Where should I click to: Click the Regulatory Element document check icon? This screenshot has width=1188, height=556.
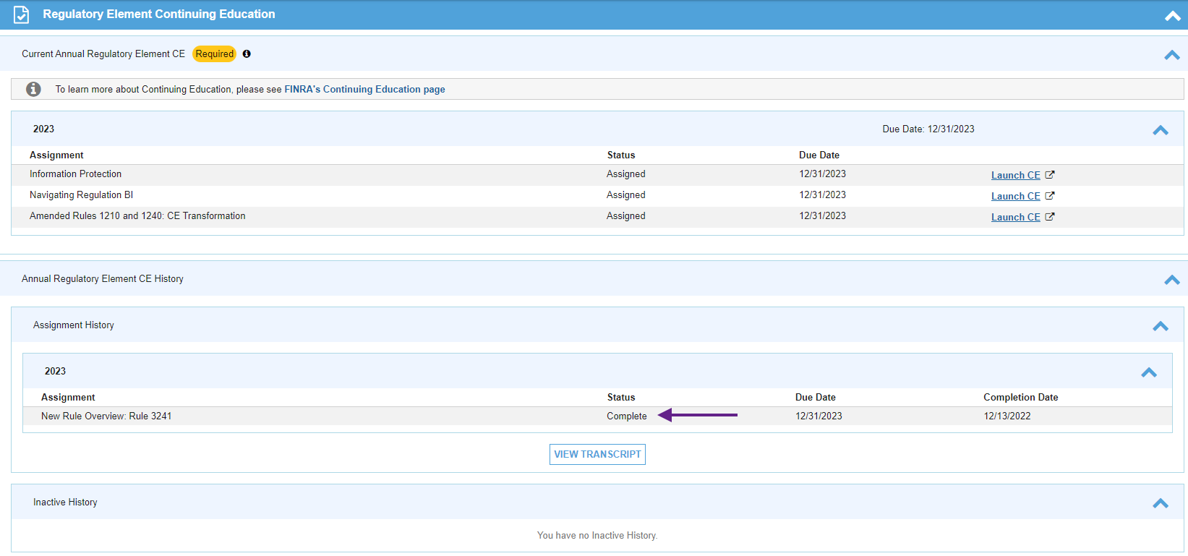click(22, 14)
